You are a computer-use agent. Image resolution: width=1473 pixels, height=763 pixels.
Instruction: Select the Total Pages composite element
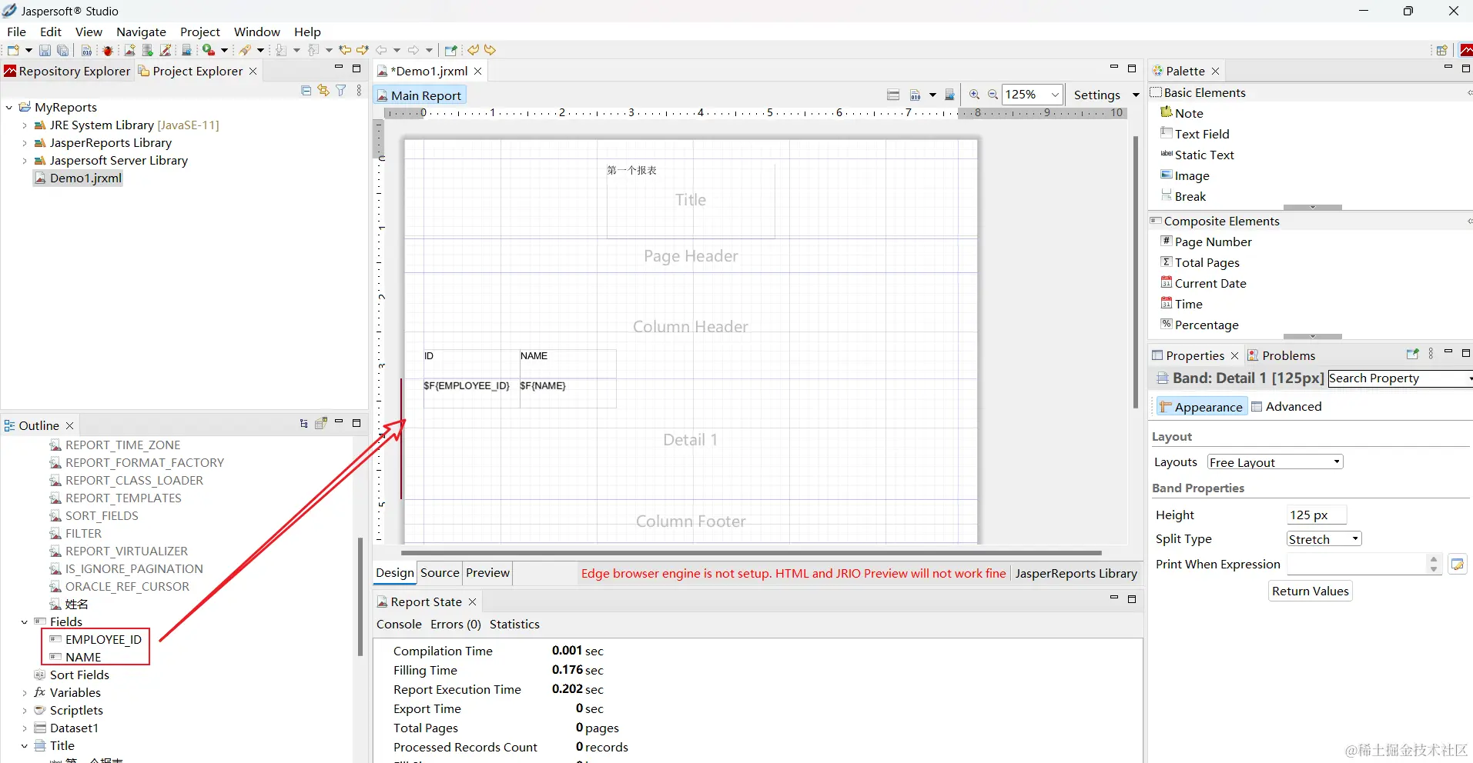coord(1200,262)
